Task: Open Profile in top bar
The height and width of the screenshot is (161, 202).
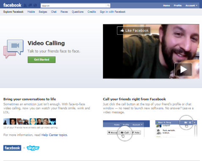Action: point(177,6)
